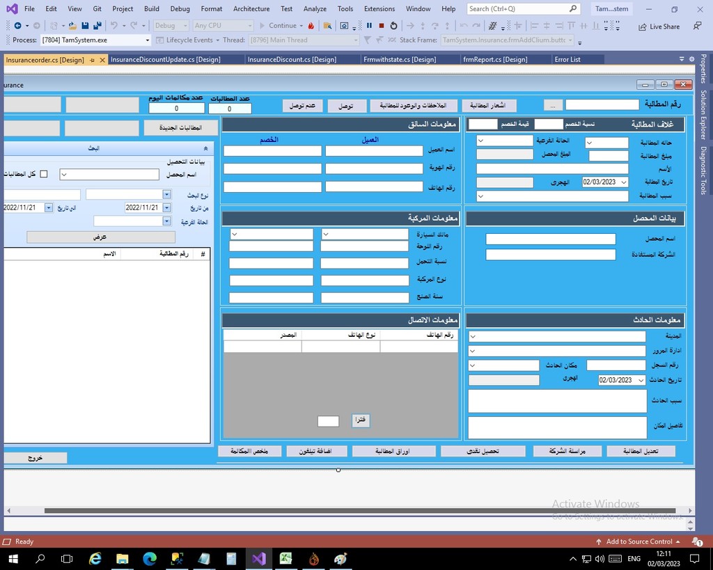Restart debugging with the circular arrow icon
This screenshot has width=713, height=570.
click(394, 26)
